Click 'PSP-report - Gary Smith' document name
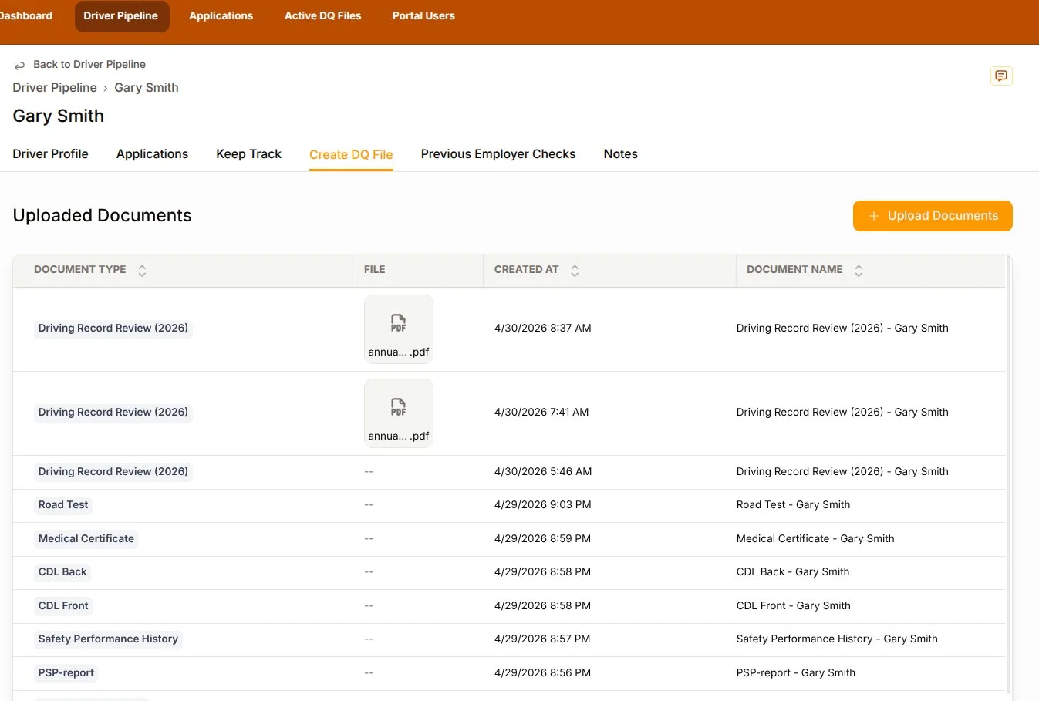 (x=796, y=673)
